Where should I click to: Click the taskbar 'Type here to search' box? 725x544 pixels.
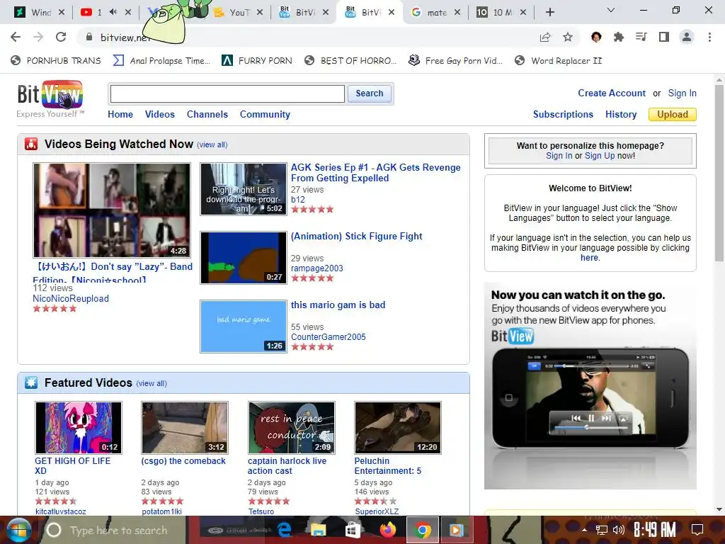coord(114,530)
